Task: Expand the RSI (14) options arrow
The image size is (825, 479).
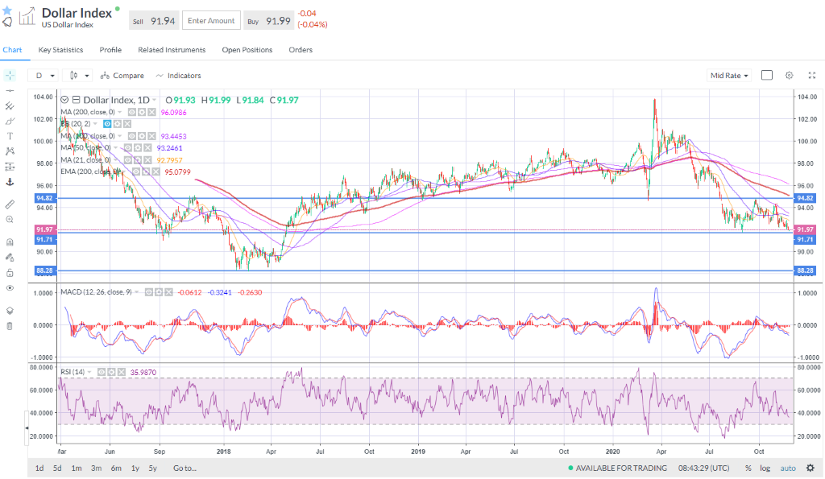Action: [x=90, y=372]
